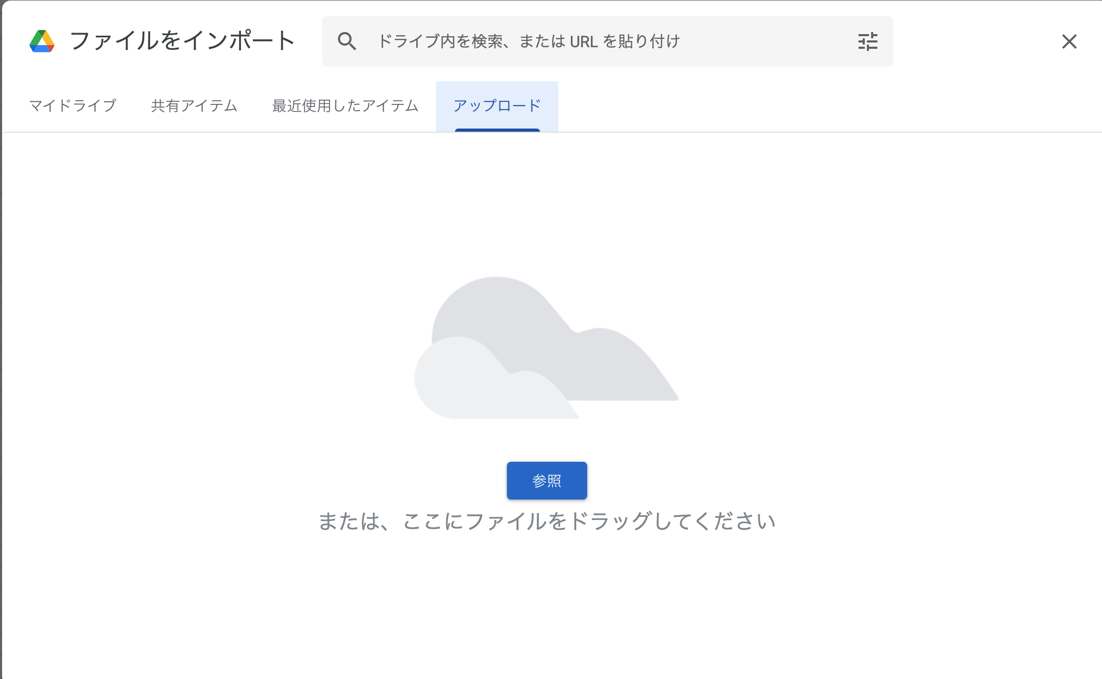Click the Google Drive logo

(x=42, y=41)
